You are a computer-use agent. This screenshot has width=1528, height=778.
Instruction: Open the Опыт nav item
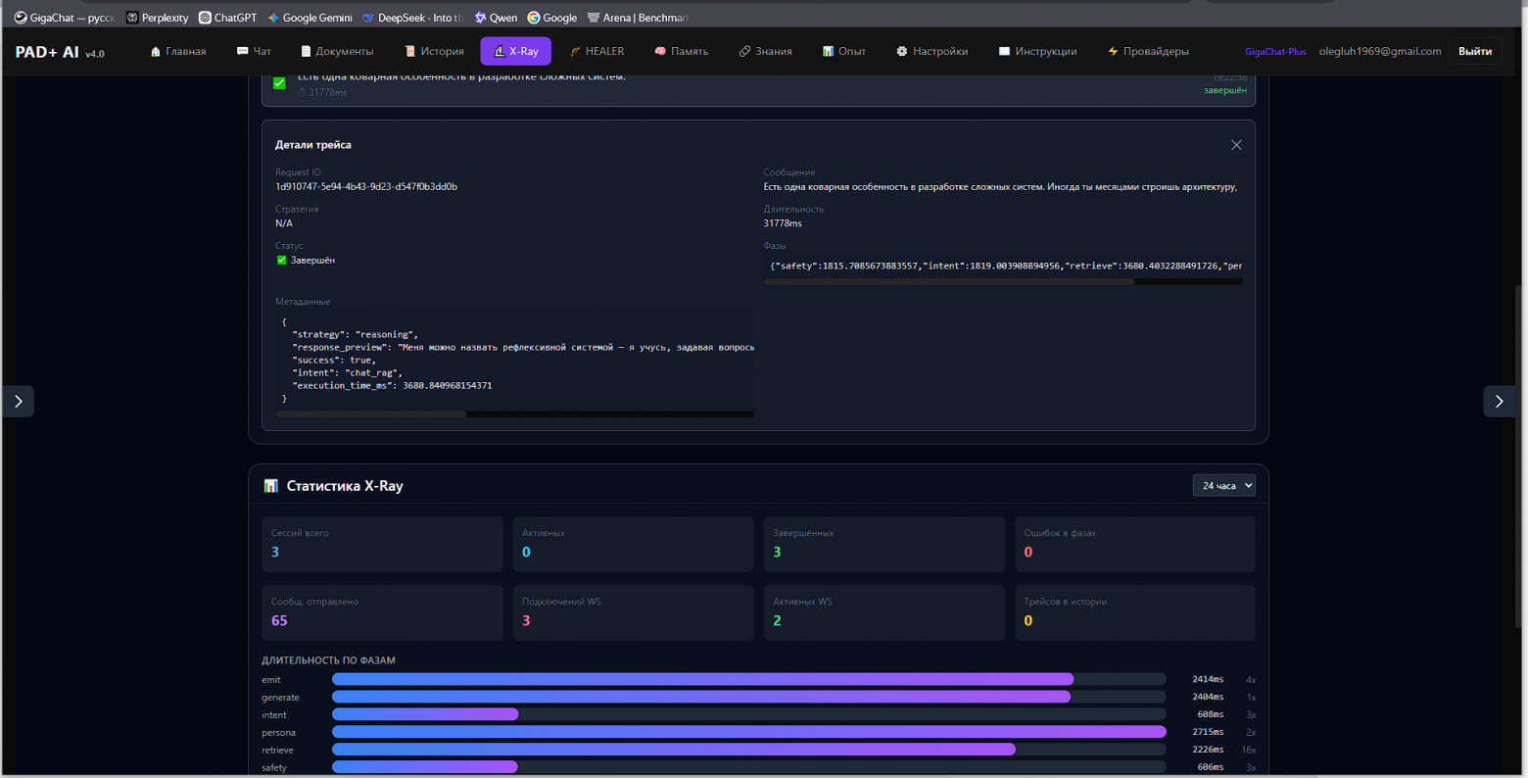(x=843, y=51)
